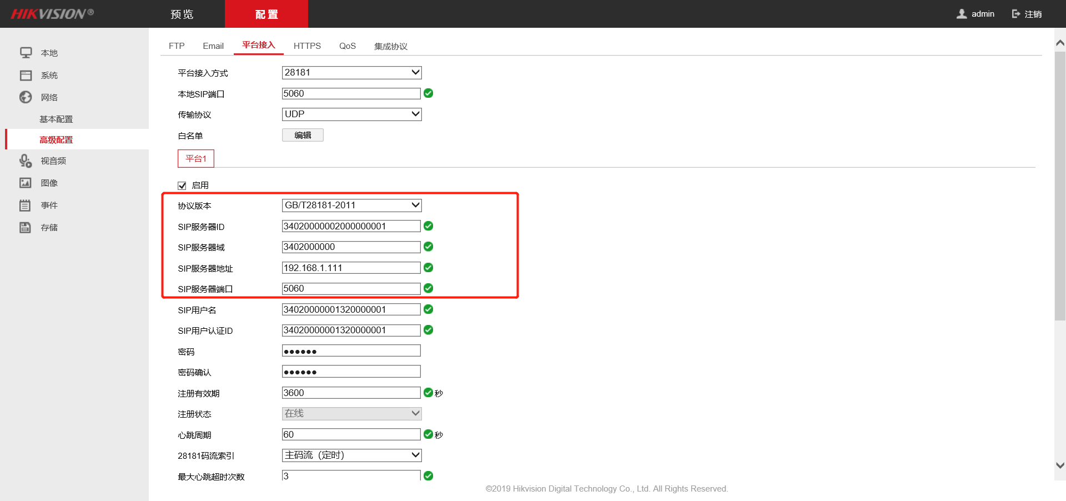Switch to the QoS tab
Screen dimensions: 1066x501
(348, 46)
